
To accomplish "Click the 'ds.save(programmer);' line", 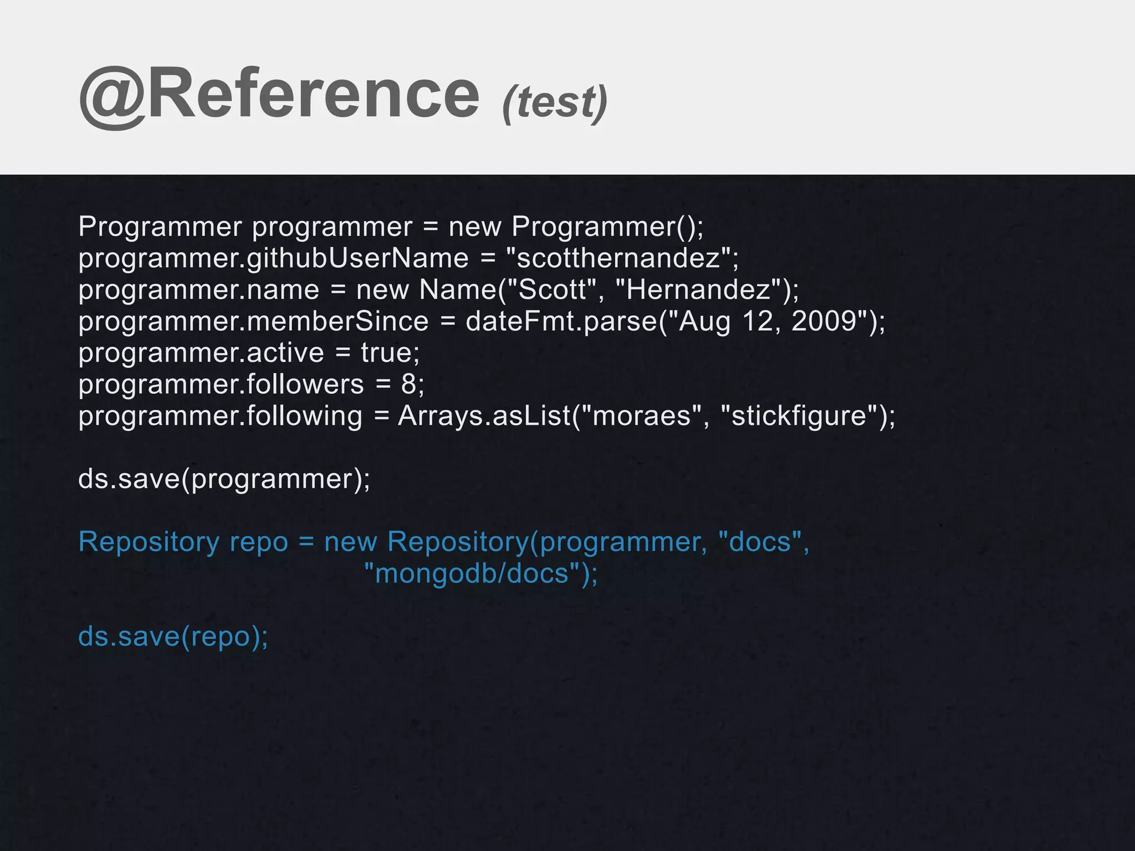I will [x=224, y=479].
